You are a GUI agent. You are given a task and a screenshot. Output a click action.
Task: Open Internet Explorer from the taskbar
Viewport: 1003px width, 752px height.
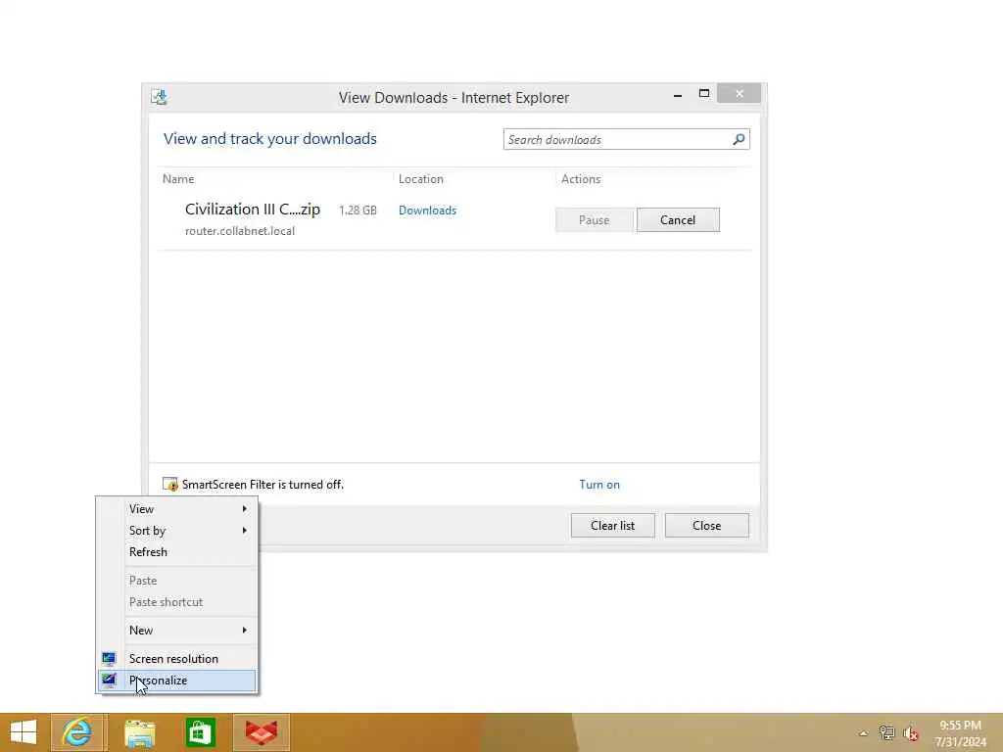[76, 732]
